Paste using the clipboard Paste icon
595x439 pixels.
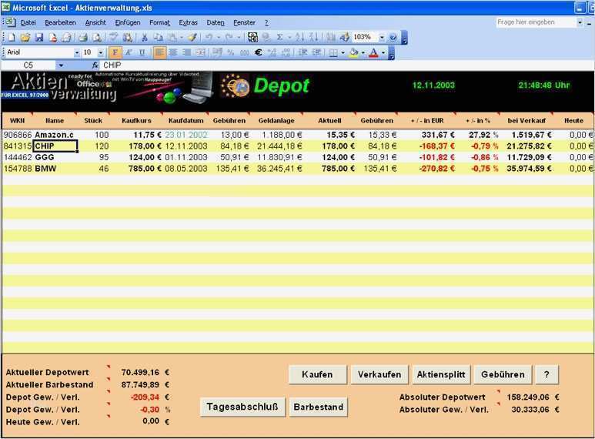coord(172,37)
